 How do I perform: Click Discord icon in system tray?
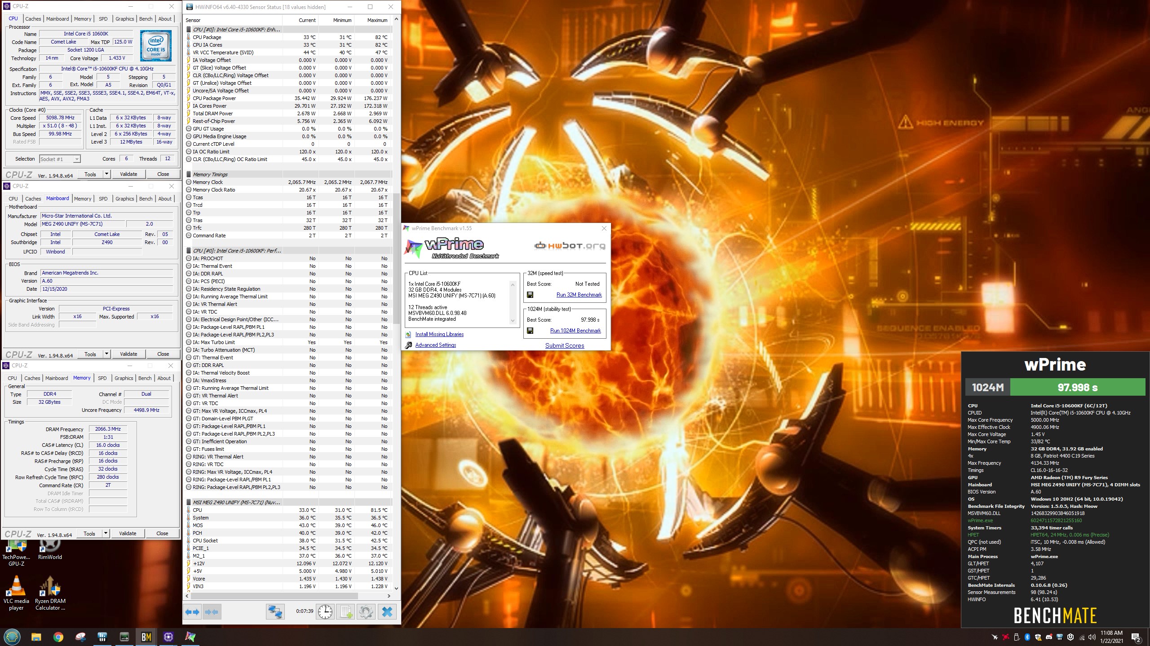click(x=1049, y=637)
